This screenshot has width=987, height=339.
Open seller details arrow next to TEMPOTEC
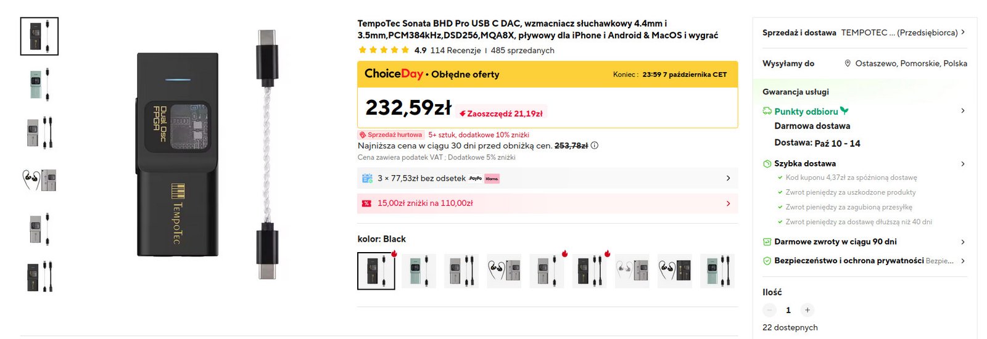[x=963, y=32]
